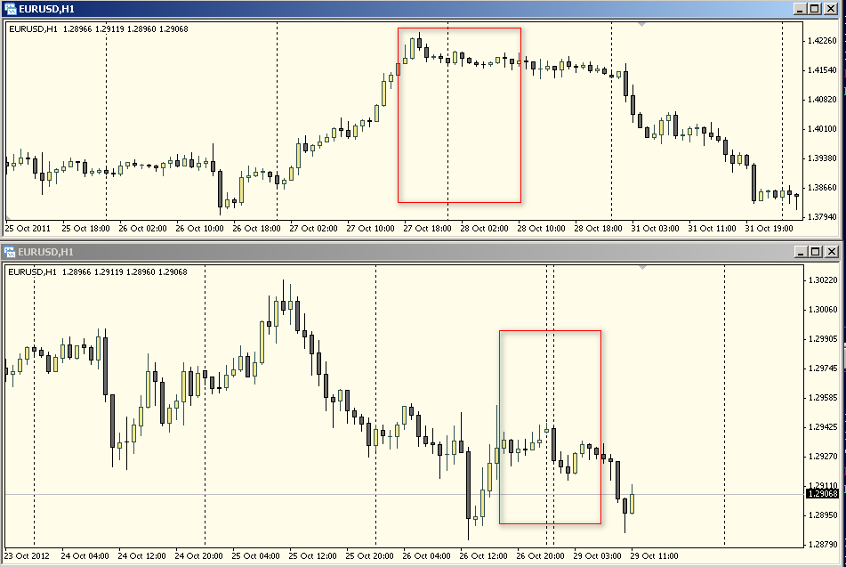Click the 1.40100 price axis label
Image resolution: width=846 pixels, height=567 pixels.
[x=822, y=128]
